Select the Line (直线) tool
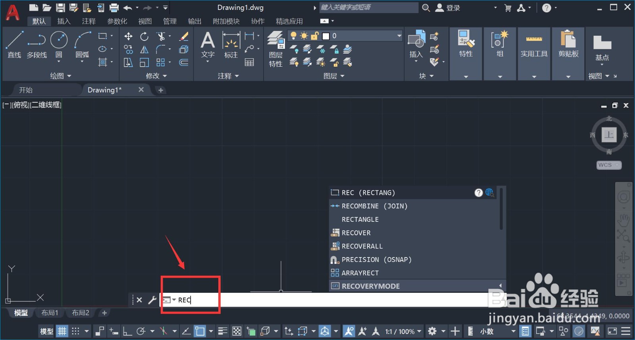This screenshot has height=340, width=635. [x=14, y=44]
